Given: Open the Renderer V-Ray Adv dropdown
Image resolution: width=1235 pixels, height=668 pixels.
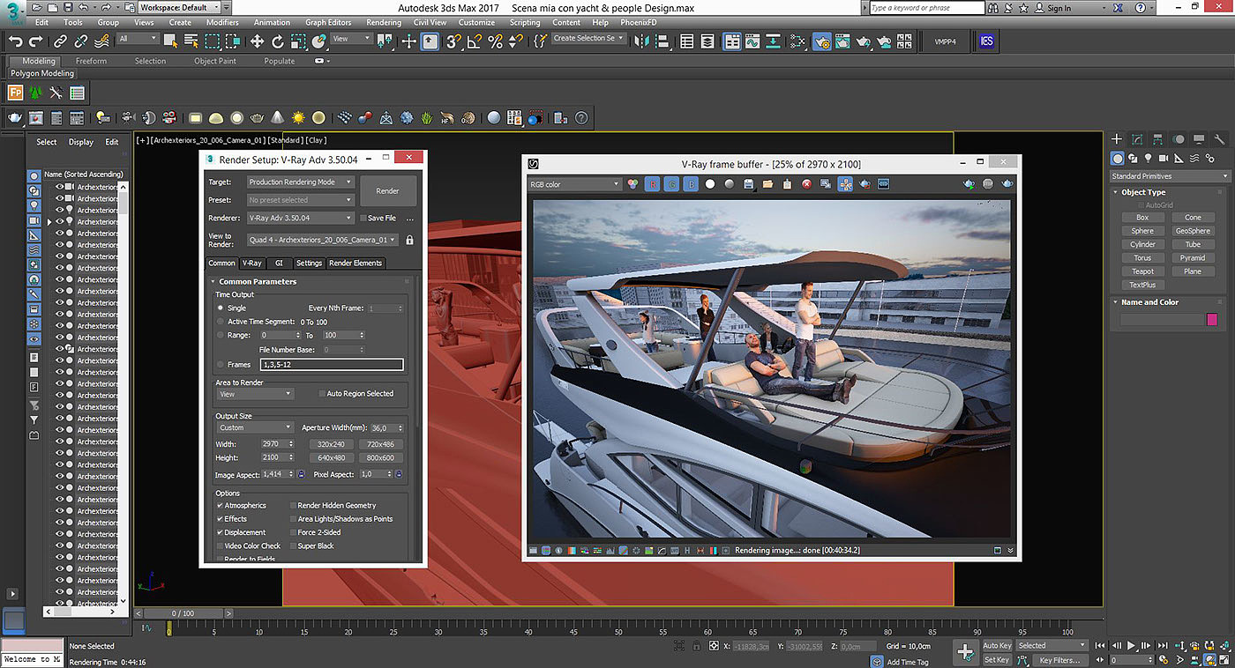Looking at the screenshot, I should (x=300, y=218).
